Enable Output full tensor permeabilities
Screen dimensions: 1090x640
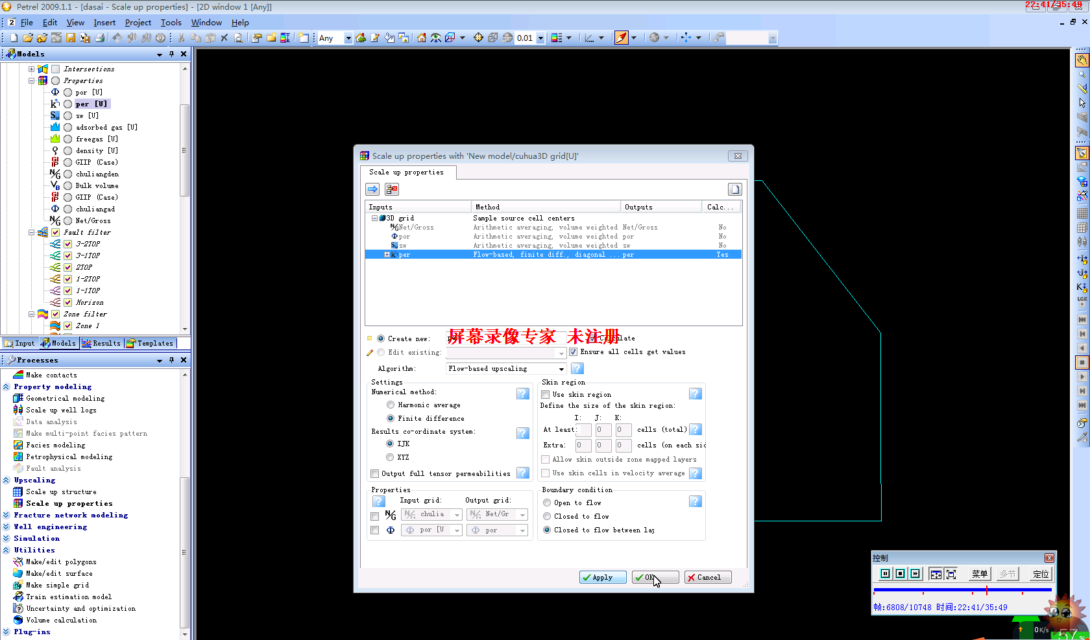tap(374, 474)
